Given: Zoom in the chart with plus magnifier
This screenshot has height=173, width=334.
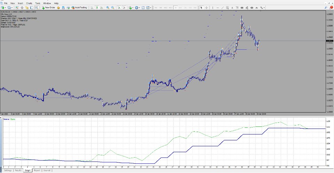Looking at the screenshot, I should (108, 8).
